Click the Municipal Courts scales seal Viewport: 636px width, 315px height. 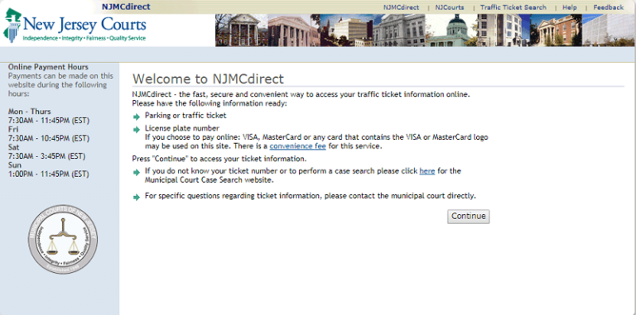click(63, 239)
